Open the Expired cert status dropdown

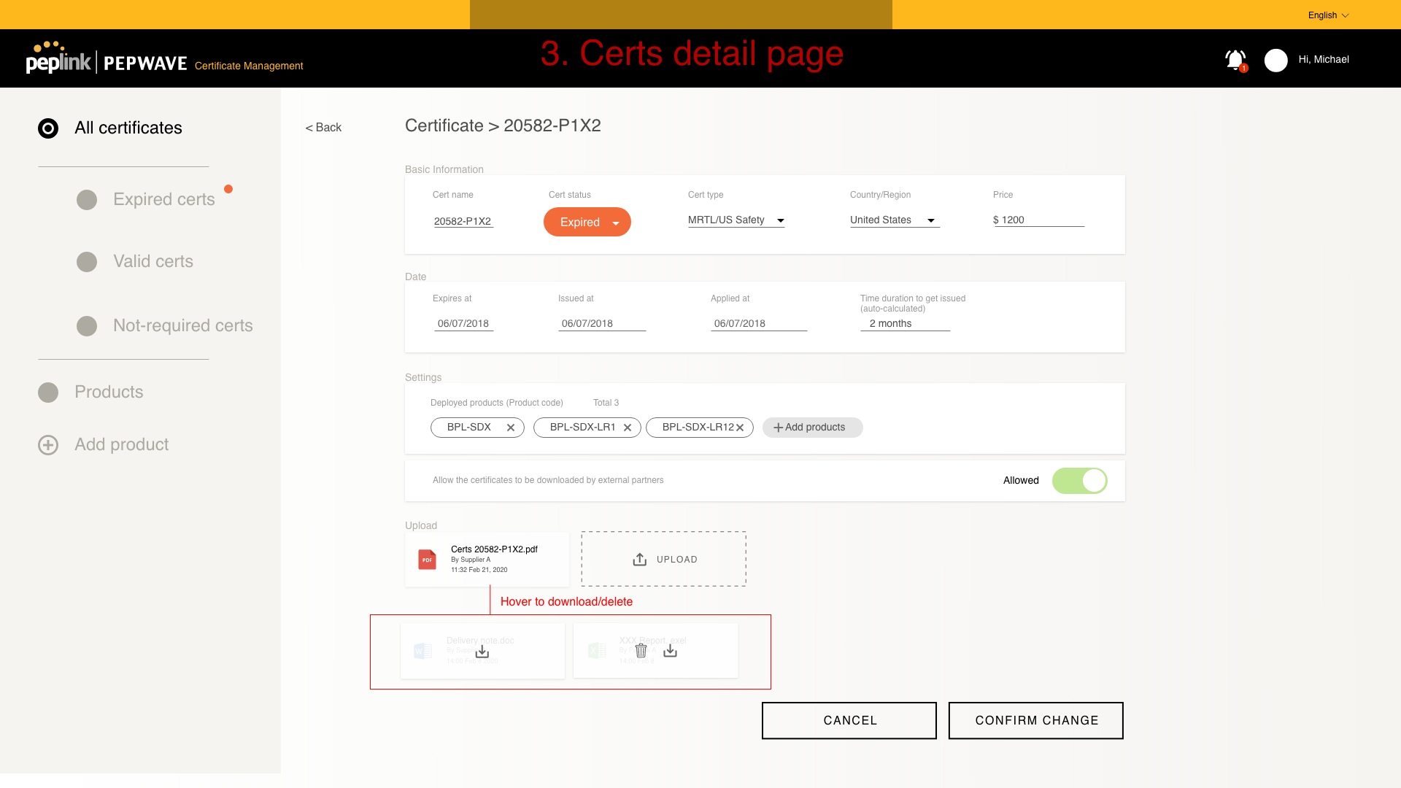tap(587, 222)
